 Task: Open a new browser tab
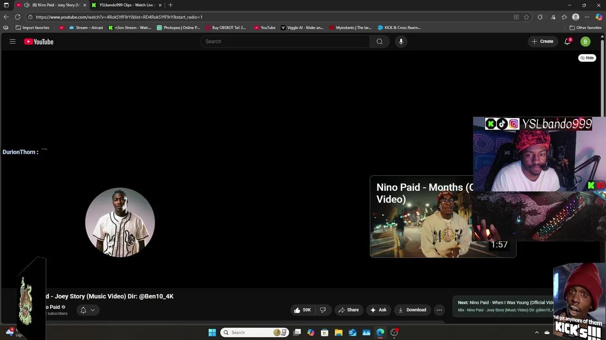tap(170, 5)
